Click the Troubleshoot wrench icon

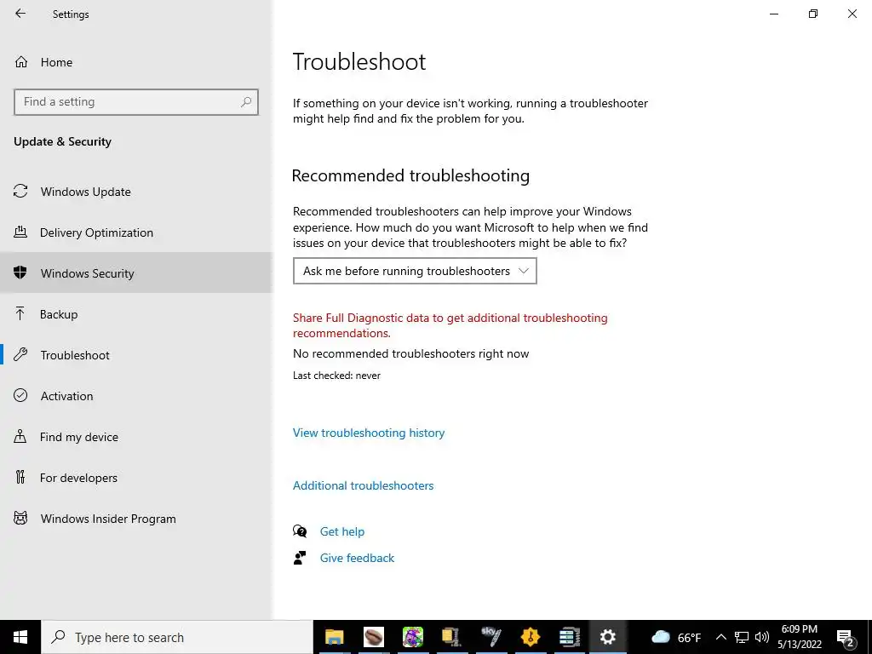coord(20,354)
